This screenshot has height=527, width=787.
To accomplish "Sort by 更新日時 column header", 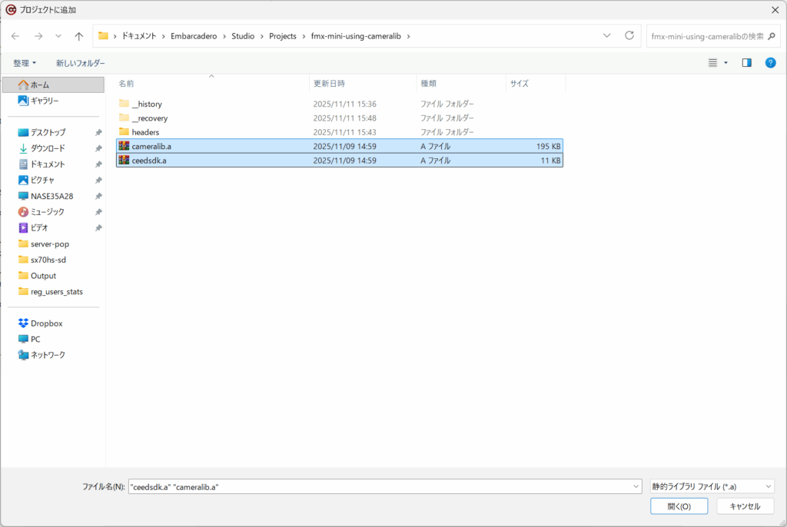I will tap(329, 83).
